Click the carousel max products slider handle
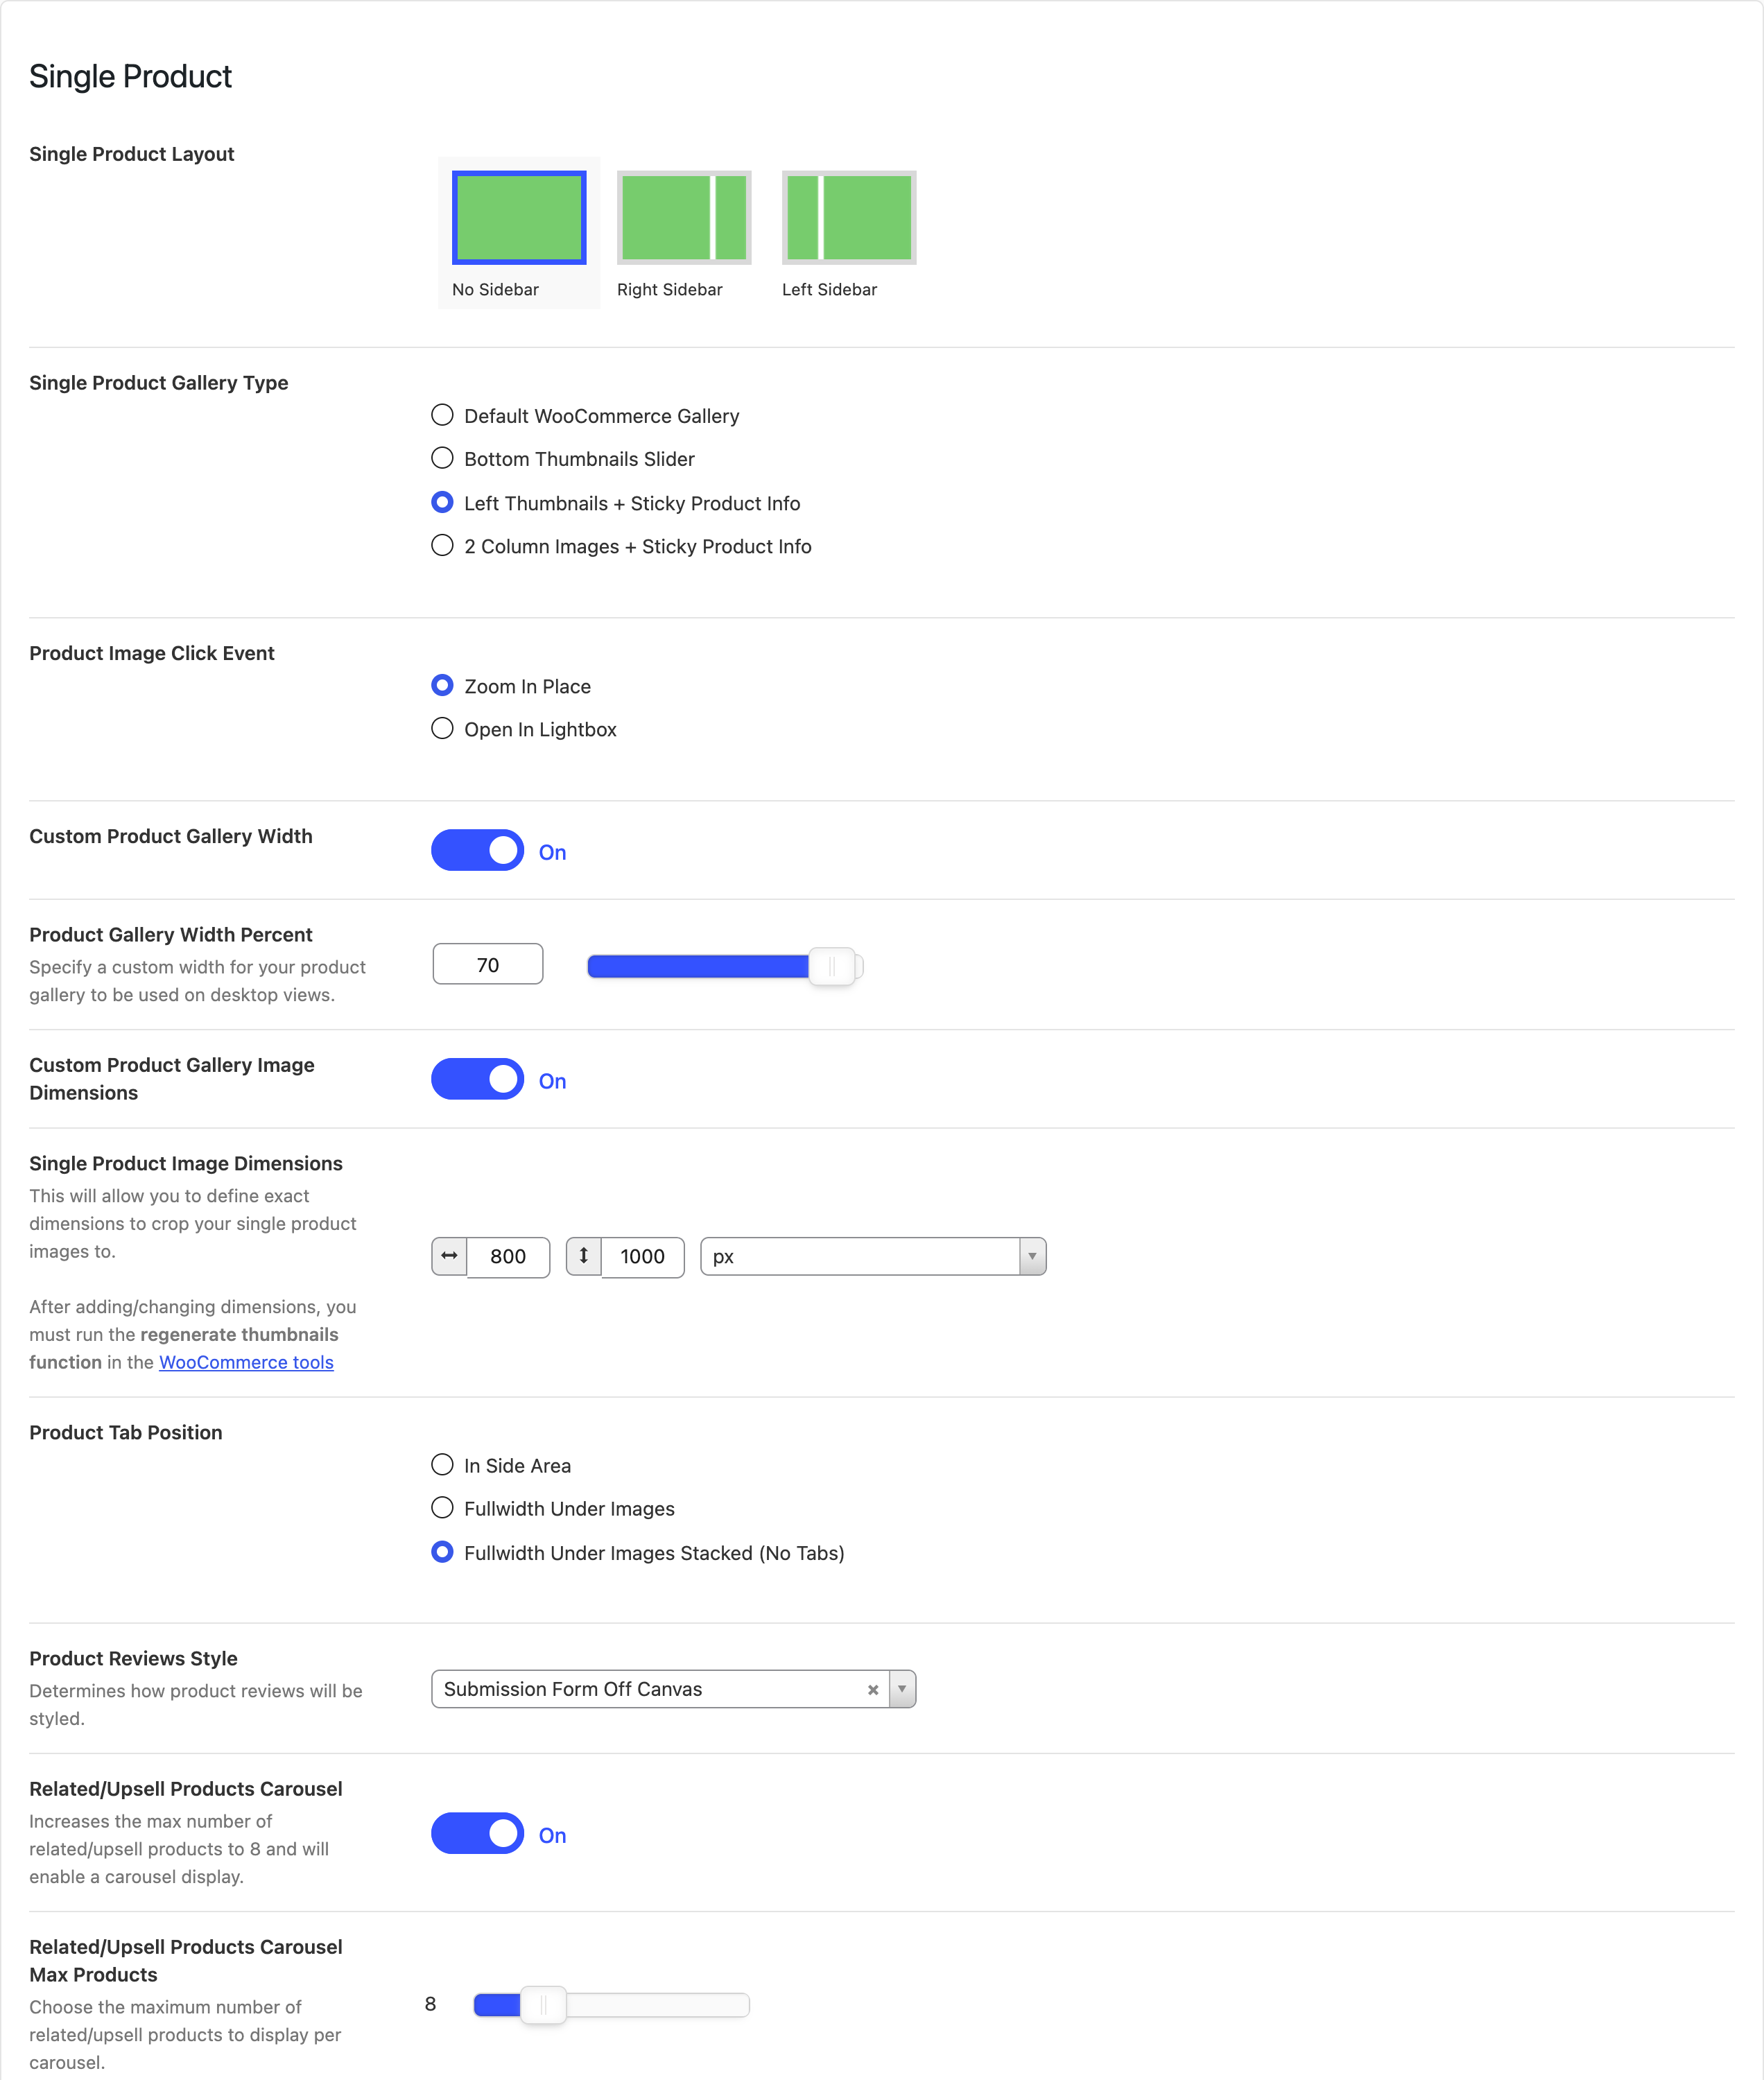The height and width of the screenshot is (2080, 1764). tap(544, 2005)
